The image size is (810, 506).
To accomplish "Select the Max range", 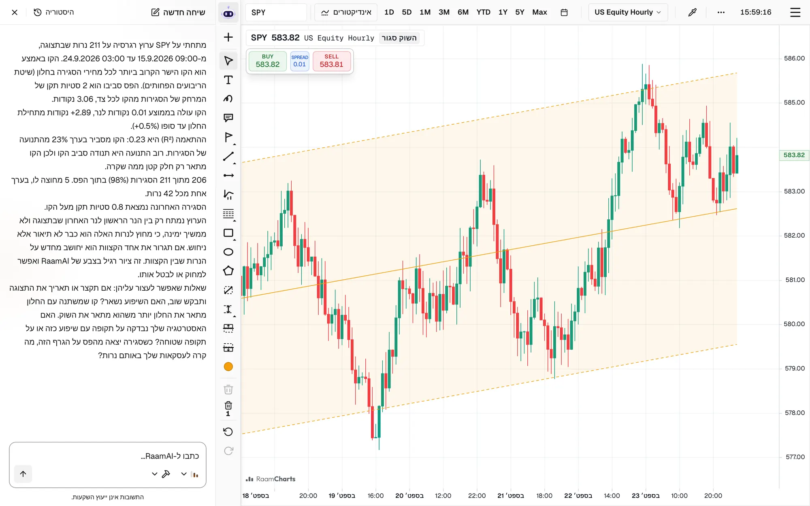I will pyautogui.click(x=539, y=12).
